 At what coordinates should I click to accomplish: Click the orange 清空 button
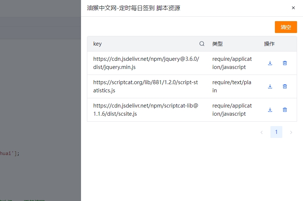(x=286, y=27)
